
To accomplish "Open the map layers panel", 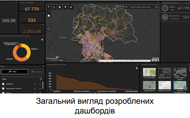I will click(x=60, y=7).
